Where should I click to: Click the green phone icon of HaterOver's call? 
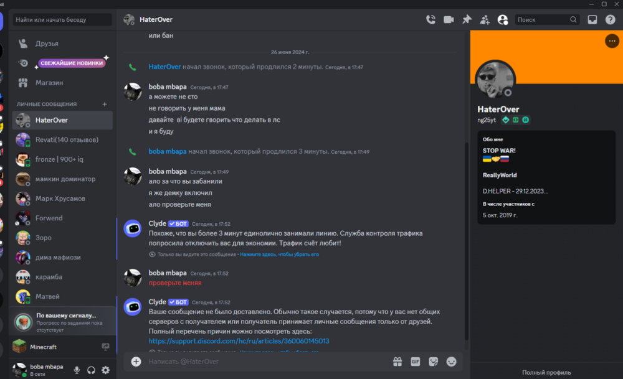click(133, 67)
